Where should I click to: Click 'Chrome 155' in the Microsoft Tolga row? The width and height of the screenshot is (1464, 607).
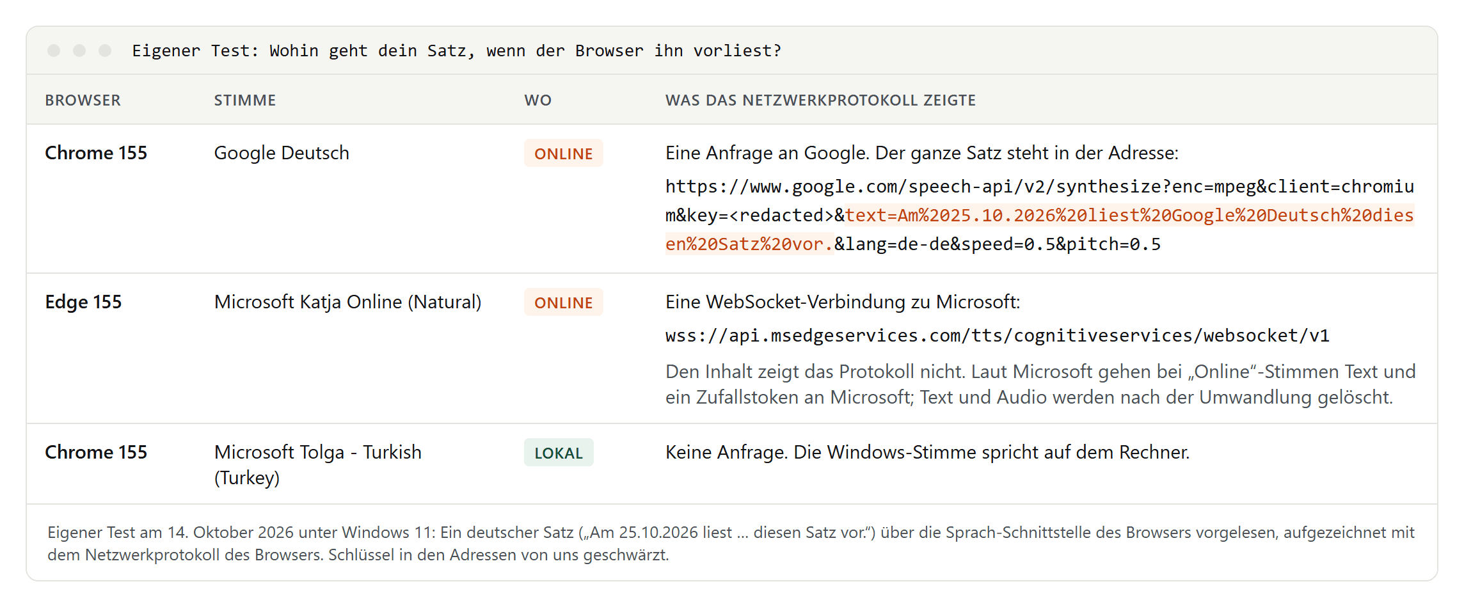pyautogui.click(x=96, y=452)
